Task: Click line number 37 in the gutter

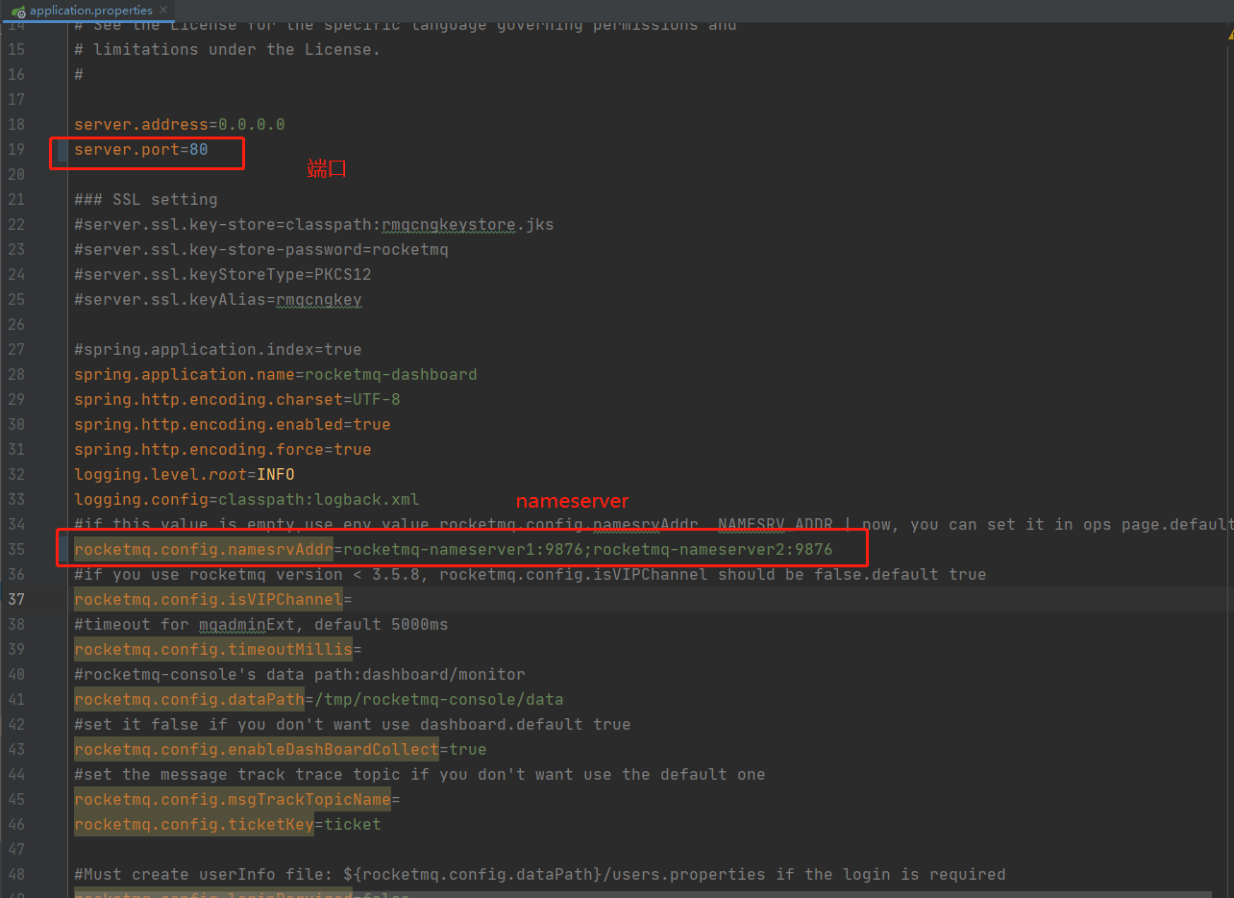Action: click(x=16, y=599)
